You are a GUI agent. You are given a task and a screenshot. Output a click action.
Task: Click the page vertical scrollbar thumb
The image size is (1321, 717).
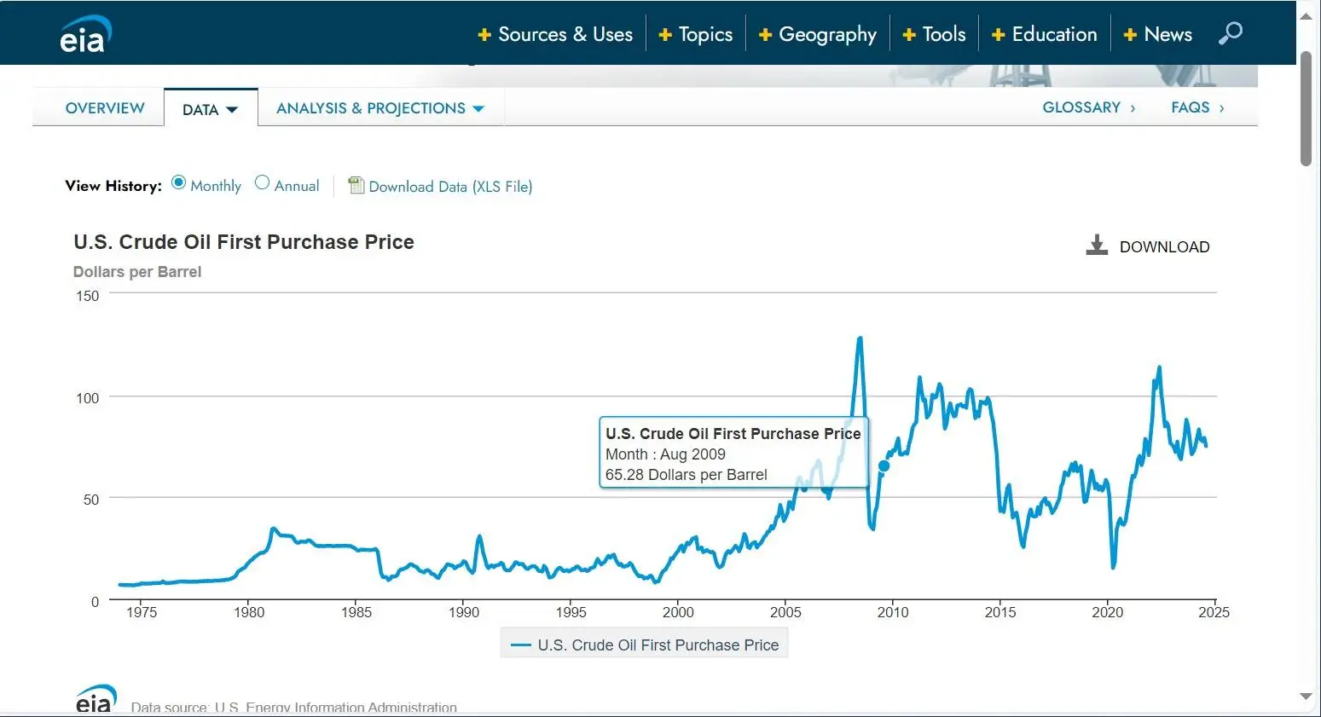pyautogui.click(x=1305, y=108)
